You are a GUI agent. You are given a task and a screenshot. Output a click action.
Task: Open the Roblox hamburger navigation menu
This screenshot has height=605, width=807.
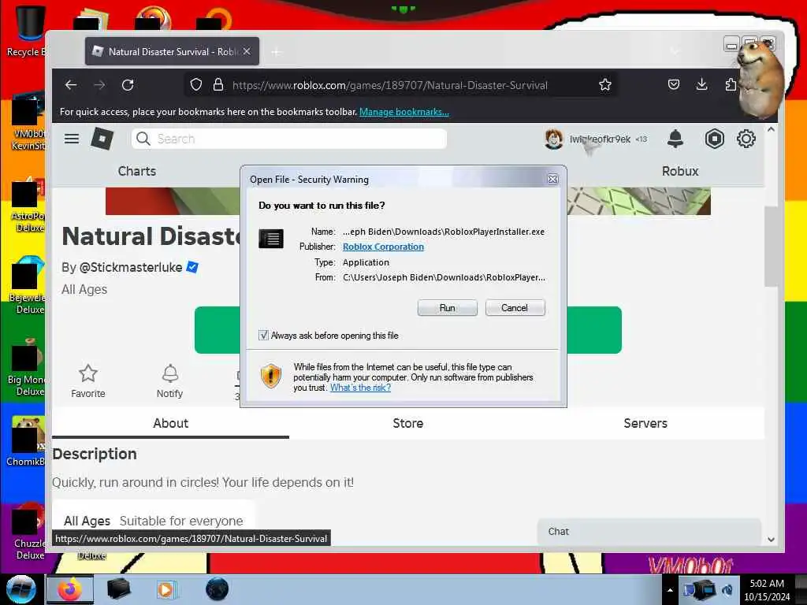(x=72, y=139)
